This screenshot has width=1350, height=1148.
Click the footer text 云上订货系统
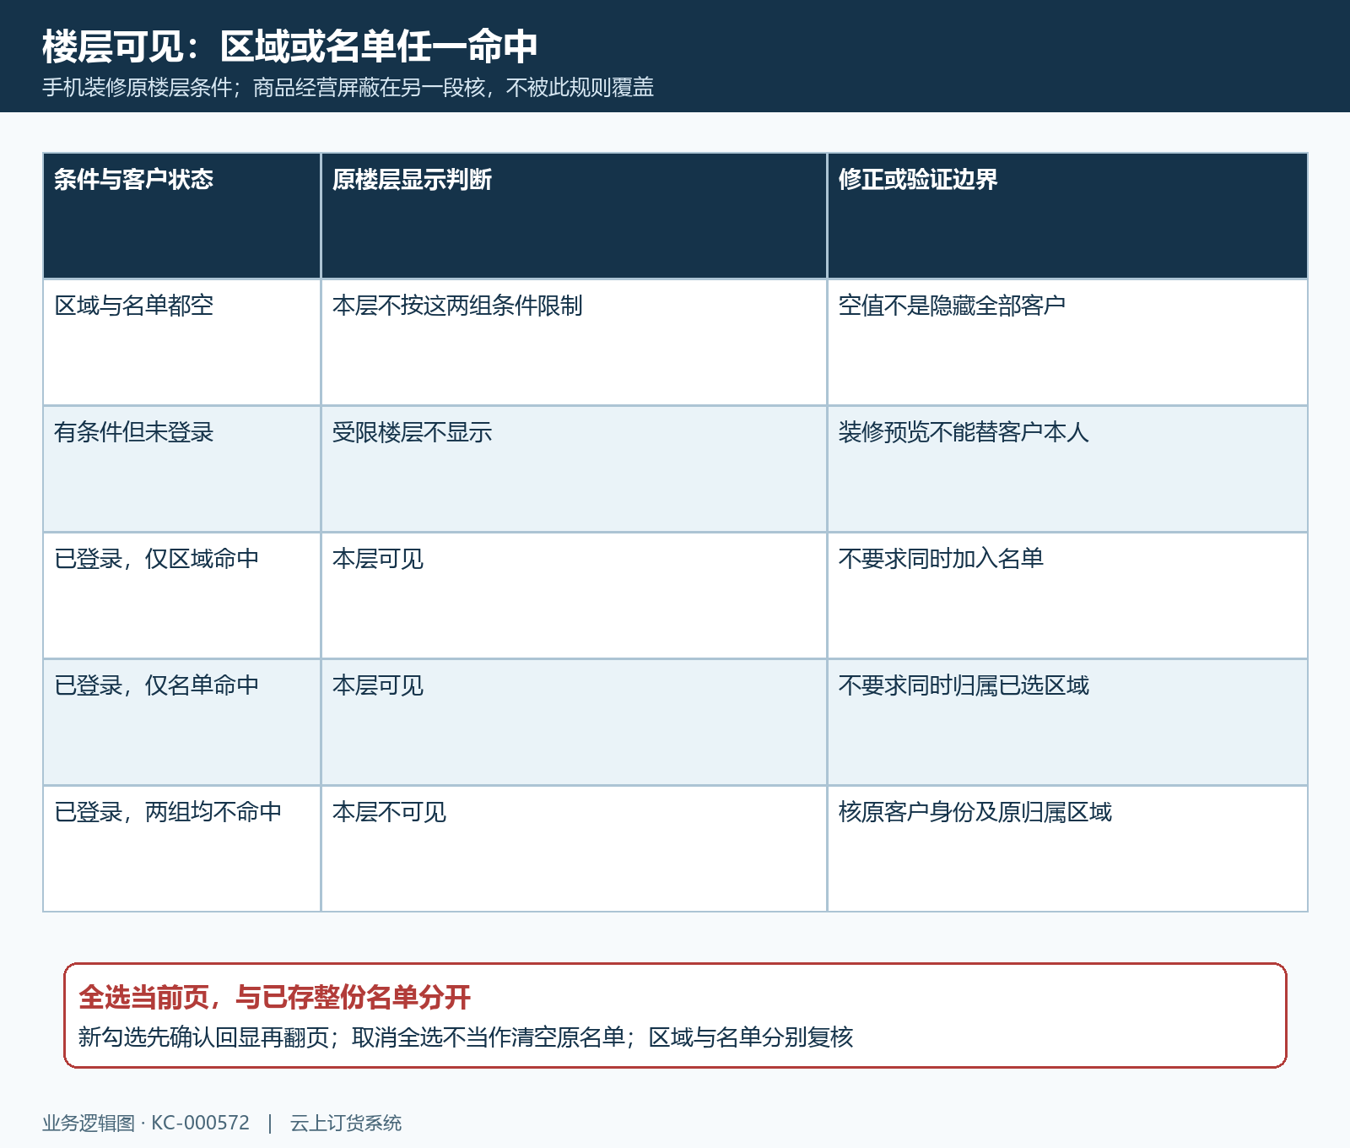(x=346, y=1124)
